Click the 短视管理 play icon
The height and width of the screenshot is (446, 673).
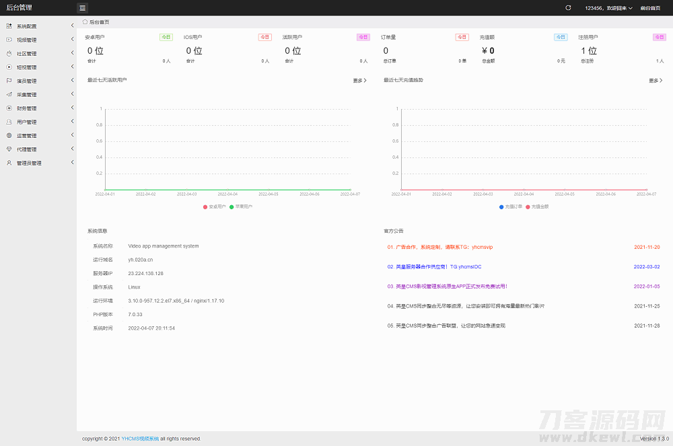(9, 67)
